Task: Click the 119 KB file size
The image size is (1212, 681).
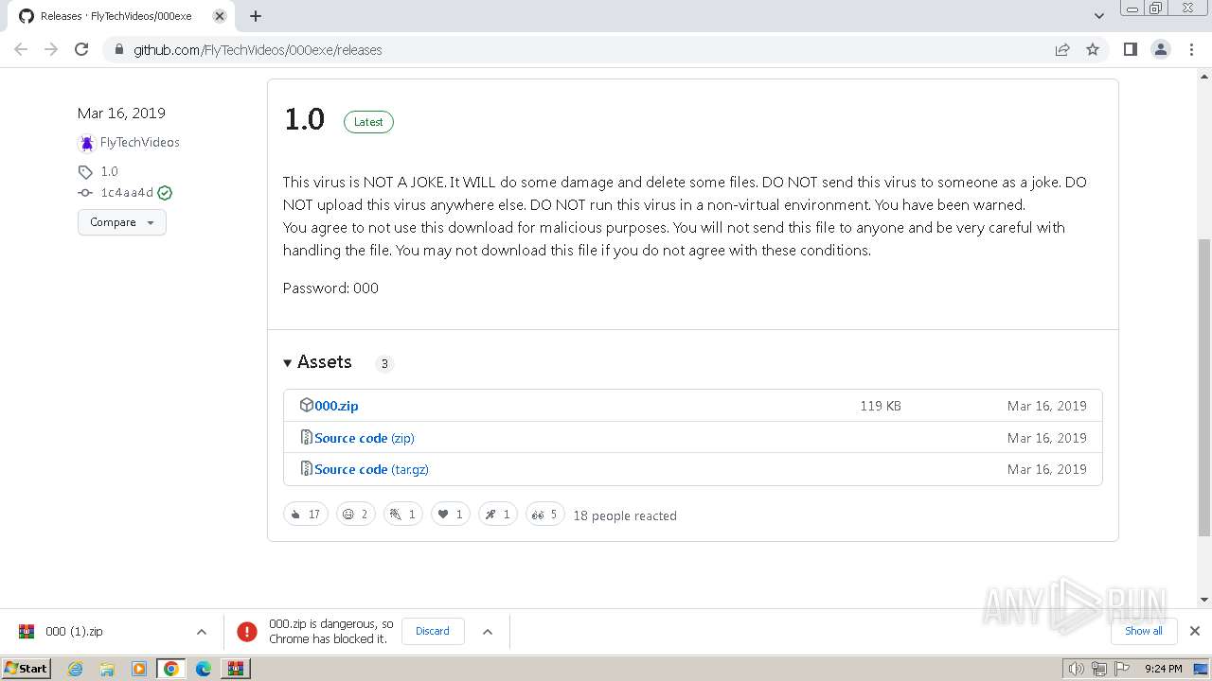Action: click(x=881, y=406)
